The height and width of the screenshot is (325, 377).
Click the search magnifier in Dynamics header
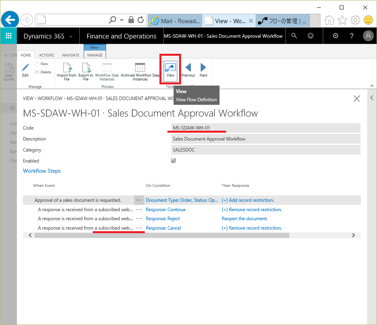(294, 36)
